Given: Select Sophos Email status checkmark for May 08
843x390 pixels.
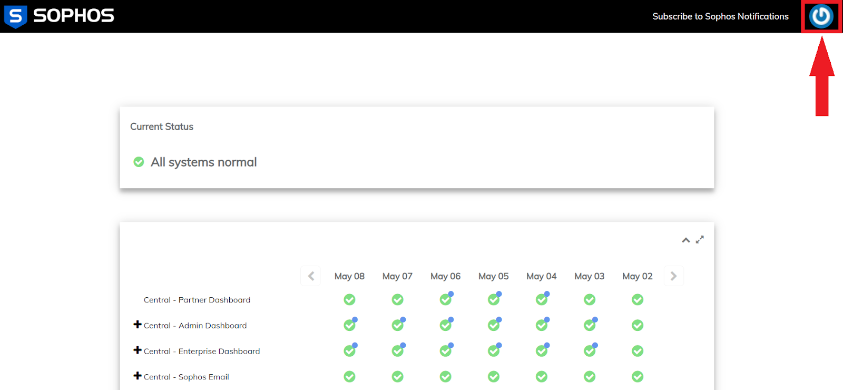Looking at the screenshot, I should pos(349,377).
